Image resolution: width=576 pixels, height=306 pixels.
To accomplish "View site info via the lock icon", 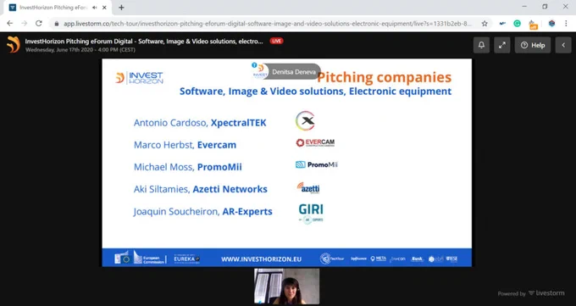I will point(57,24).
